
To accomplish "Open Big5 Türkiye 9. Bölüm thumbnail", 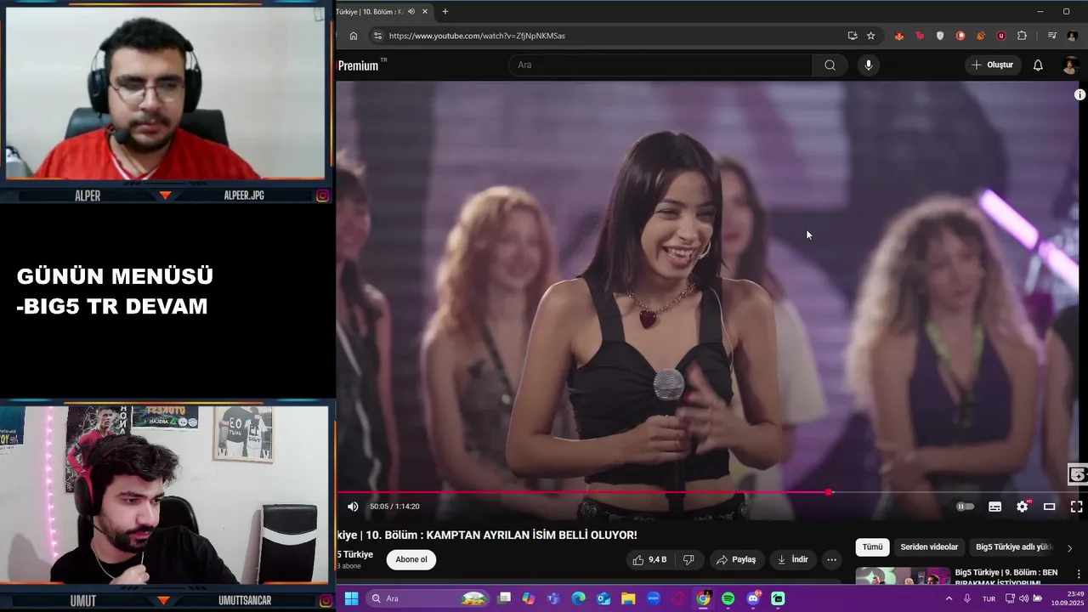I will pos(902,576).
